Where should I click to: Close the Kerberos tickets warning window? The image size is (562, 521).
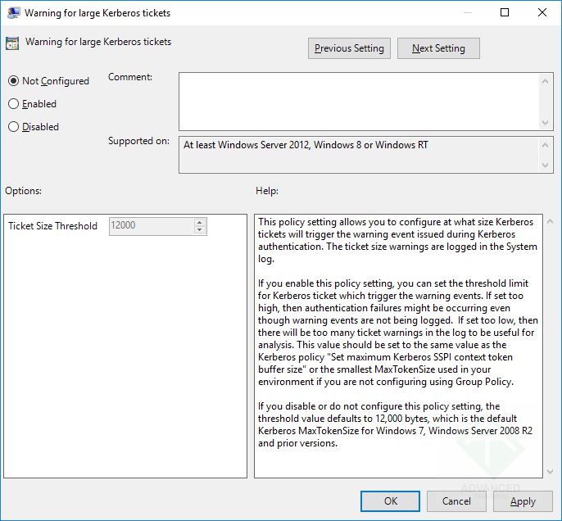click(542, 12)
